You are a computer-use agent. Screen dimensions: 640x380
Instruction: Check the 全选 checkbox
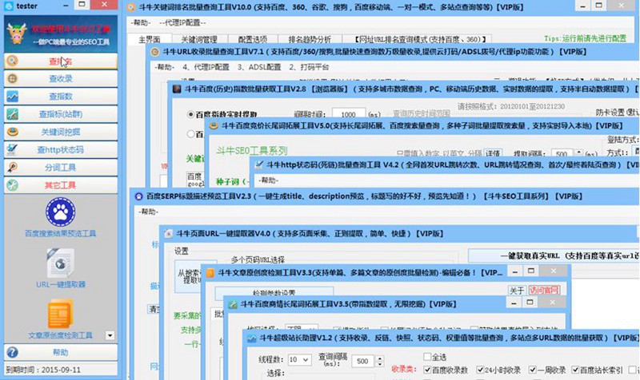(427, 357)
